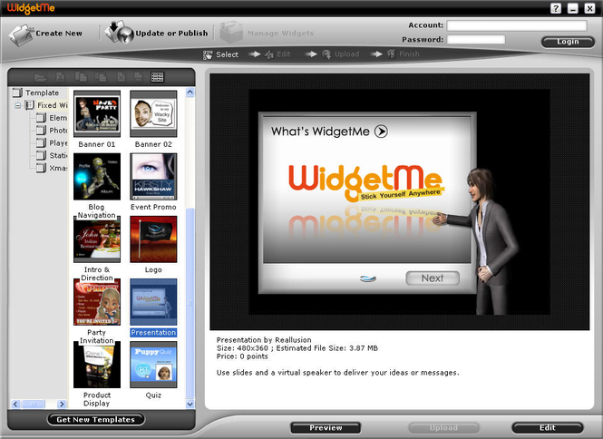Open Manage Widgets

coord(267,33)
